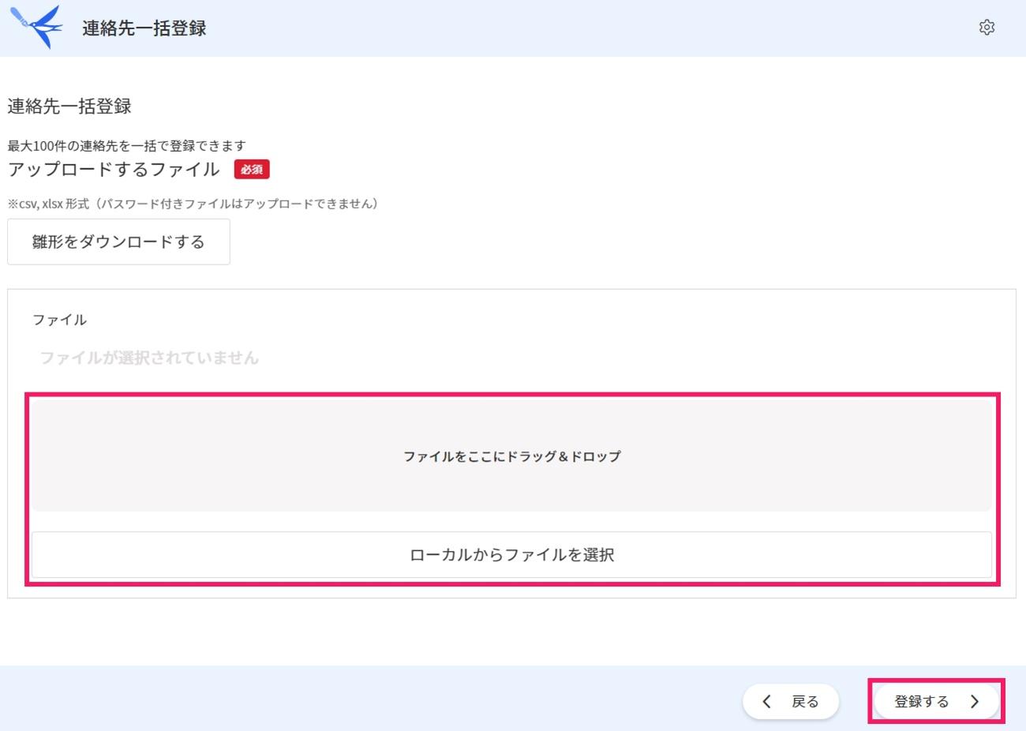This screenshot has width=1026, height=731.
Task: Download the template with 雛形をダウンロードする
Action: click(118, 242)
